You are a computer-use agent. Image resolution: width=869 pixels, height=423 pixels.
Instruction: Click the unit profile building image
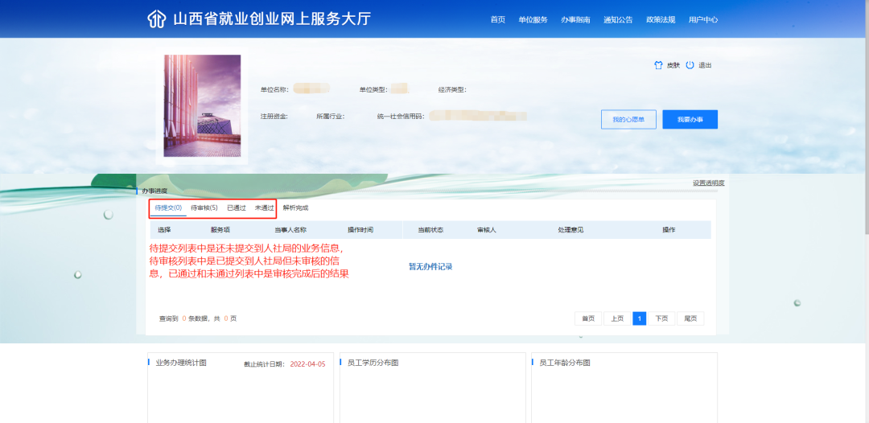(202, 105)
